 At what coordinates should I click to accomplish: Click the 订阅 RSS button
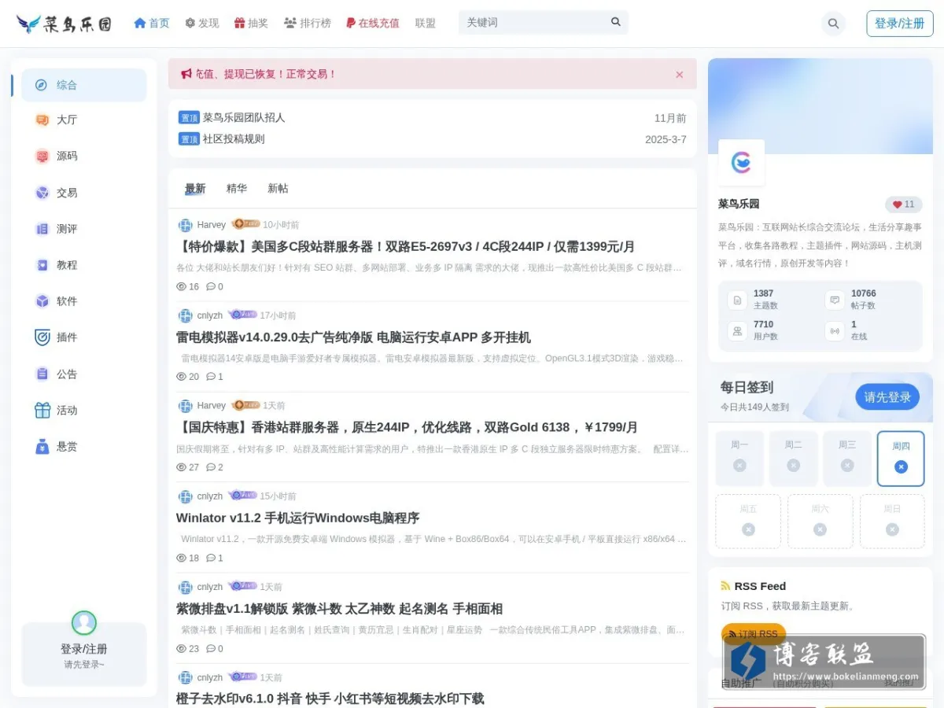click(x=753, y=634)
